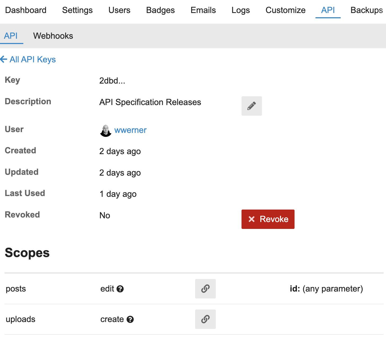Open the wwerner user profile link

click(x=130, y=130)
